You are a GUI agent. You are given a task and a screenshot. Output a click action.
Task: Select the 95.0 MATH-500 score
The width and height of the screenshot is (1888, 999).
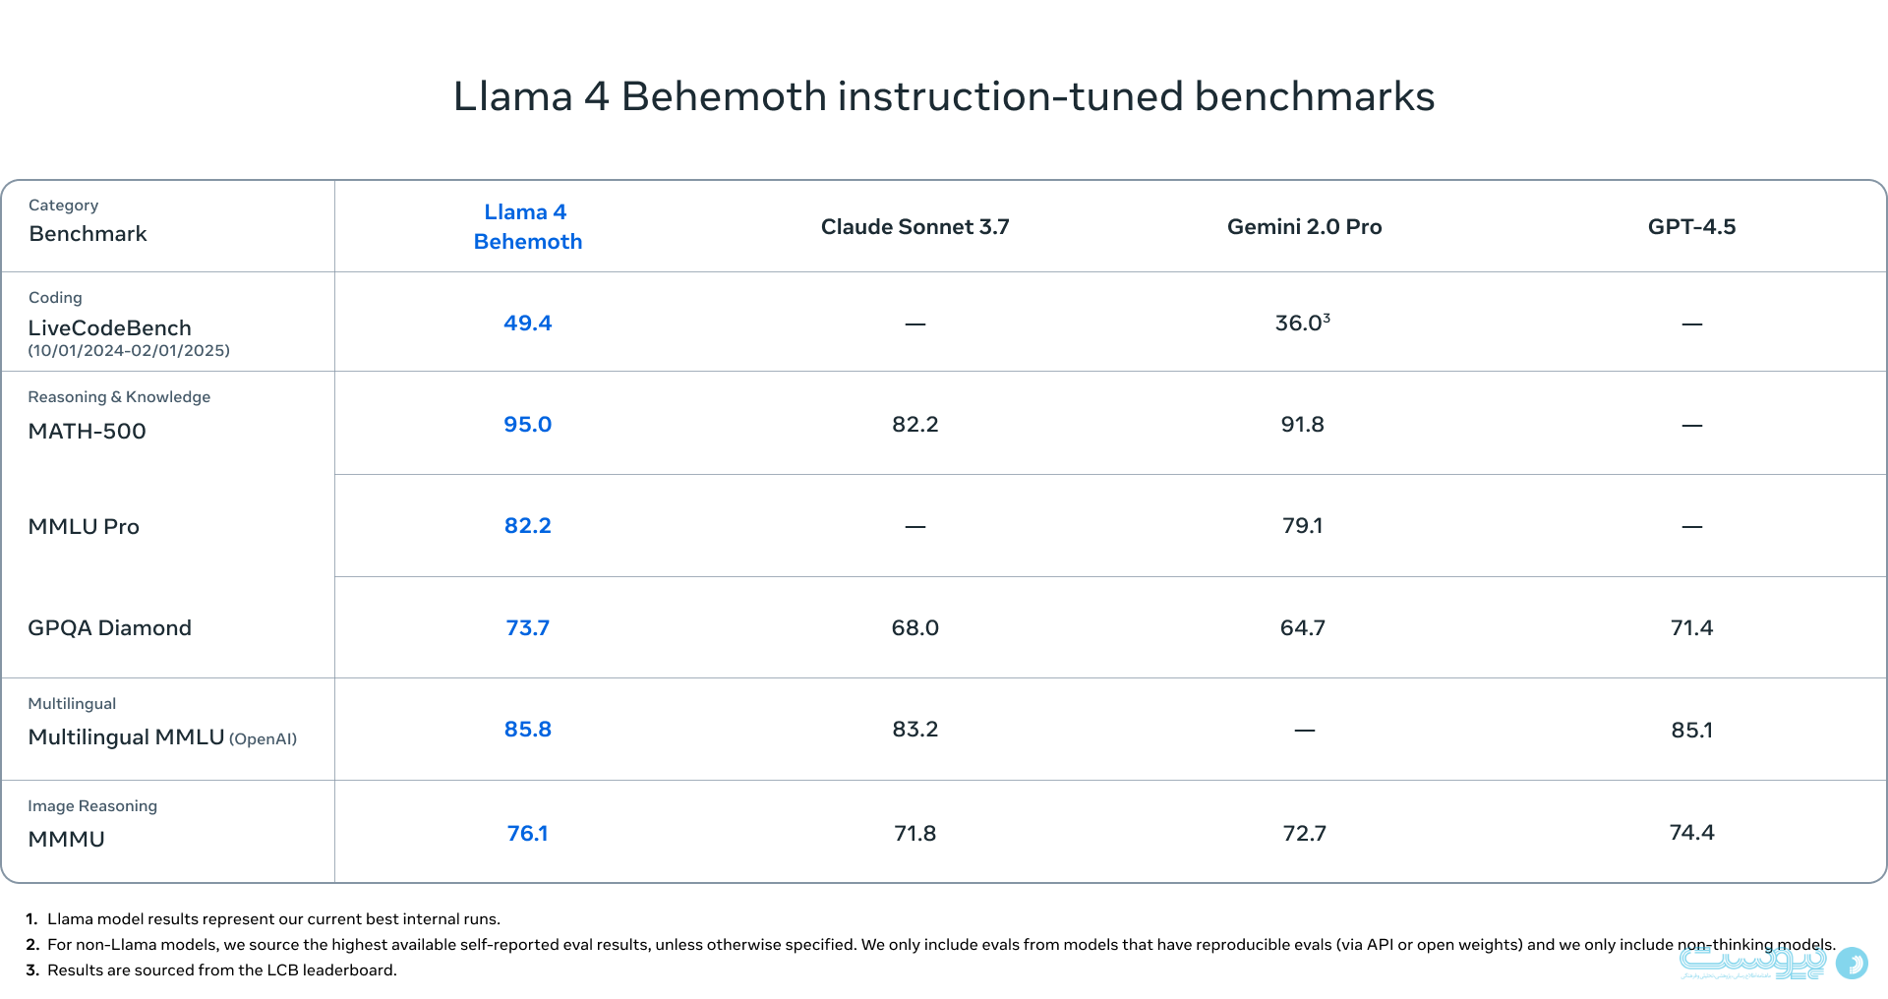[528, 425]
